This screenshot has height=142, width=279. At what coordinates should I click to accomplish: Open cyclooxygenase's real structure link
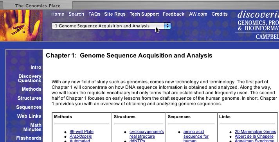click(147, 134)
